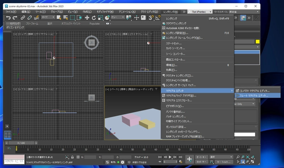Step the time slider to previous frame
The height and width of the screenshot is (168, 284).
(6, 143)
